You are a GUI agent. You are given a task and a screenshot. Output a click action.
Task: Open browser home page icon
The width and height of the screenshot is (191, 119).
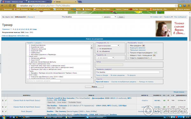[14, 6]
